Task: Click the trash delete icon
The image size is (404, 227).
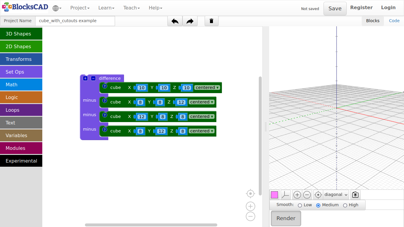Action: (x=211, y=21)
